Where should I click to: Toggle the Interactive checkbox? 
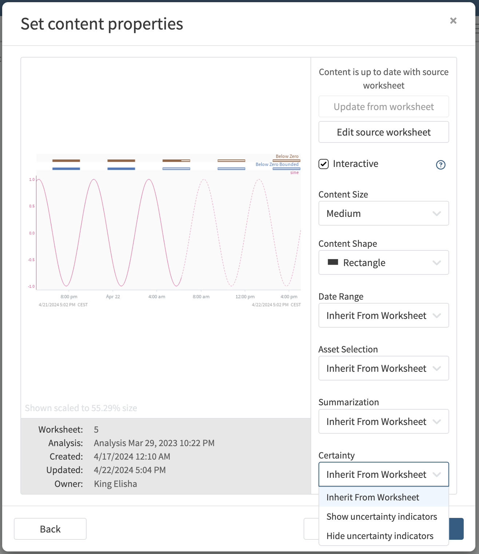tap(324, 164)
